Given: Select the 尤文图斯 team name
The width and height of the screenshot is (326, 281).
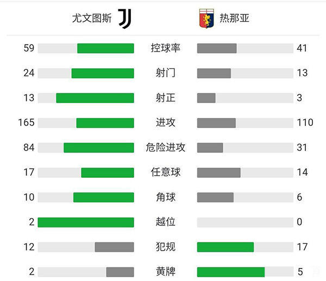Looking at the screenshot, I should tap(91, 18).
